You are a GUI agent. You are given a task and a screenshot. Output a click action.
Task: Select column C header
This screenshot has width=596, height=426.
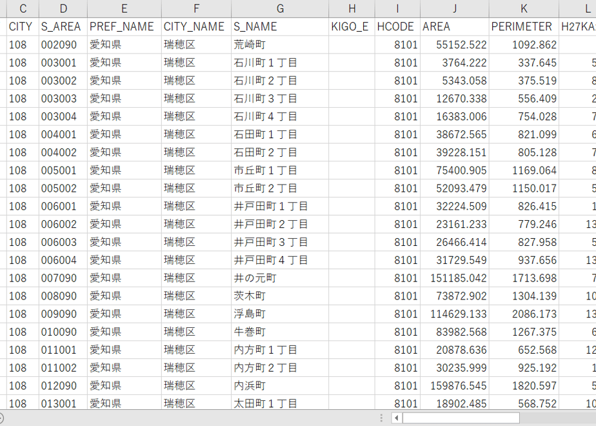pos(23,8)
